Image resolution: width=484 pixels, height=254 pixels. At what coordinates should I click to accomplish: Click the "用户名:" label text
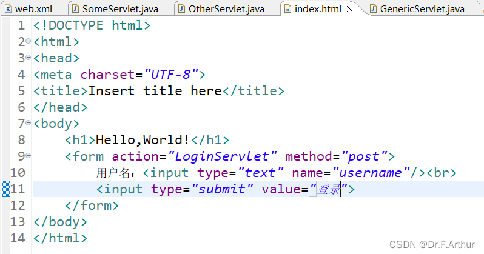(115, 173)
